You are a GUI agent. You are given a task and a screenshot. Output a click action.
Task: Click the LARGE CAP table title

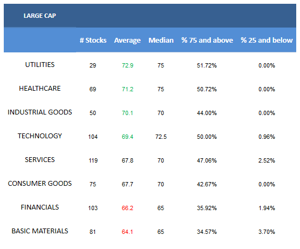[x=40, y=16]
